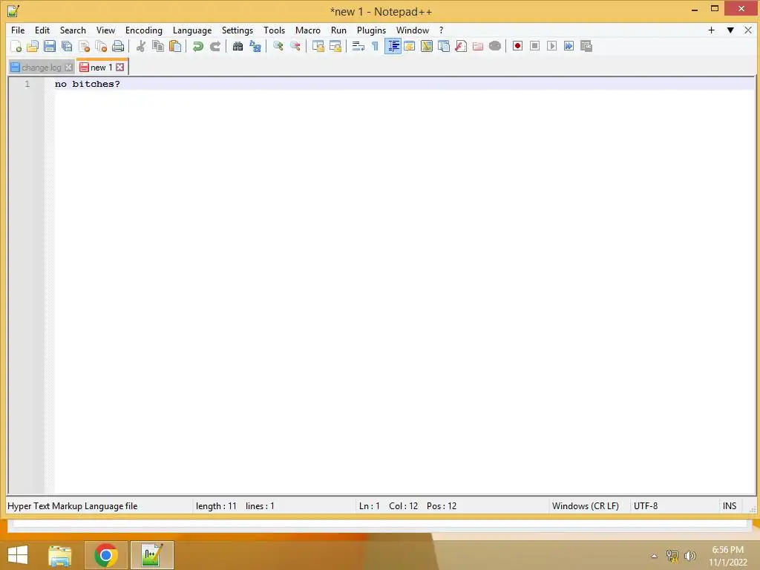Toggle the INS insert mode indicator
This screenshot has width=760, height=570.
point(730,506)
